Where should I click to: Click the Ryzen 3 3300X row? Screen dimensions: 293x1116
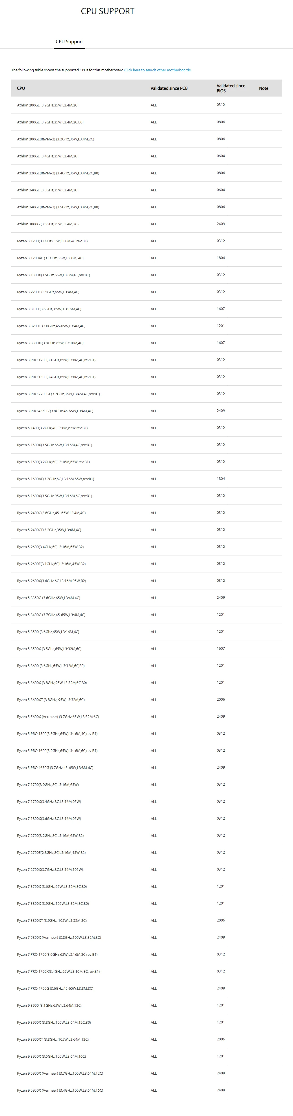[146, 343]
